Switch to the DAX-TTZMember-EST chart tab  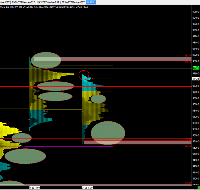point(48,2)
